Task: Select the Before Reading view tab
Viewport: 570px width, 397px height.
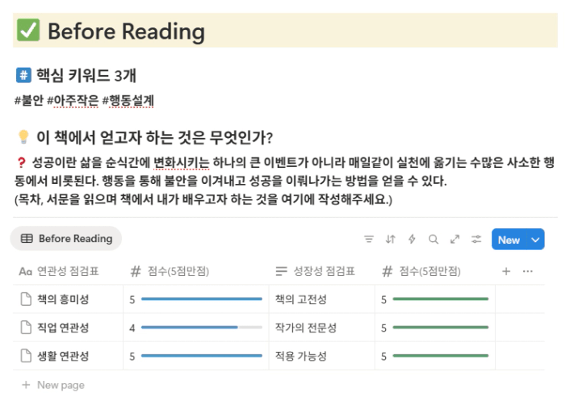Action: click(x=66, y=239)
